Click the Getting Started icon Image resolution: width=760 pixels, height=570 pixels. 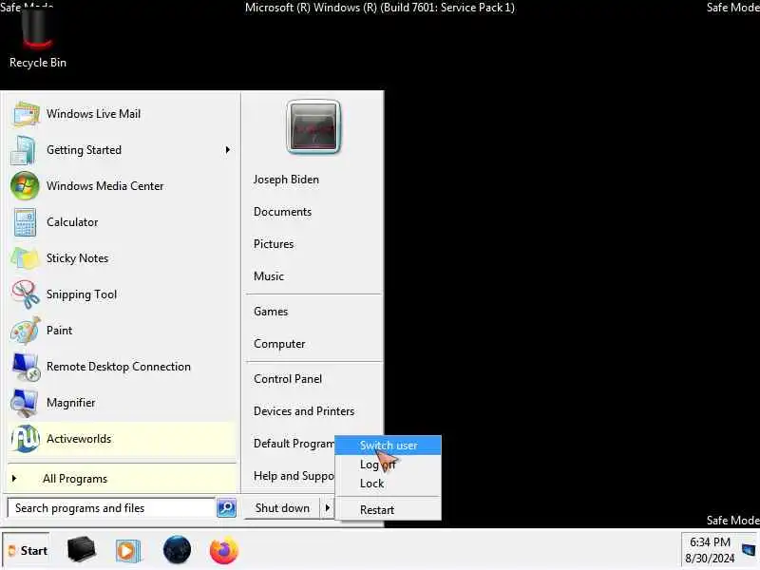click(23, 150)
